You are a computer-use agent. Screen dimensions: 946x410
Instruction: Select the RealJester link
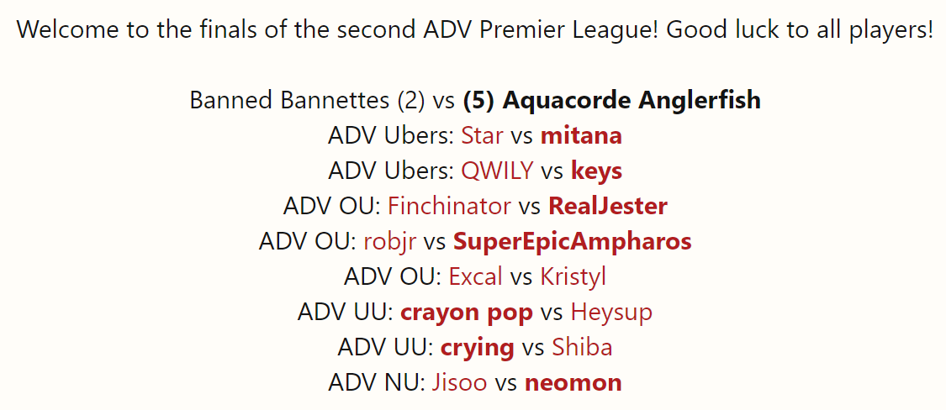607,207
